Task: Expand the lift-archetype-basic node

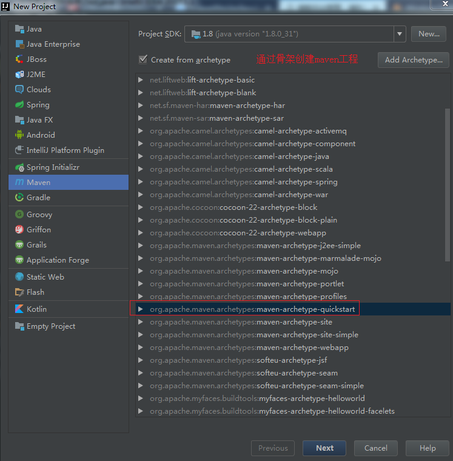Action: 141,80
